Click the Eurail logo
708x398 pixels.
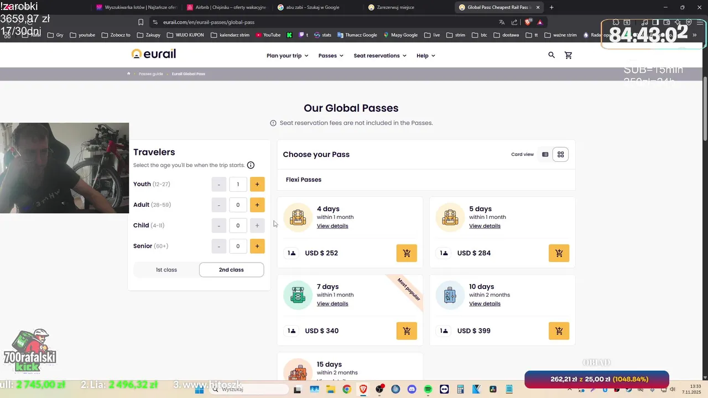[x=153, y=54]
